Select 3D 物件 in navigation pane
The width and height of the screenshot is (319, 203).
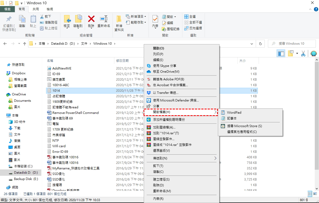pyautogui.click(x=17, y=122)
